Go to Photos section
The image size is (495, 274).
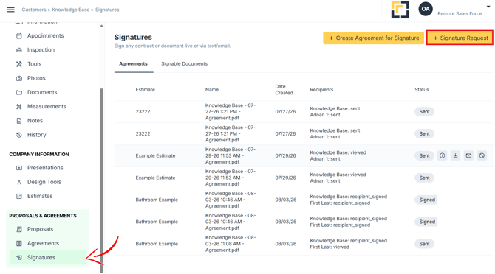pos(36,78)
